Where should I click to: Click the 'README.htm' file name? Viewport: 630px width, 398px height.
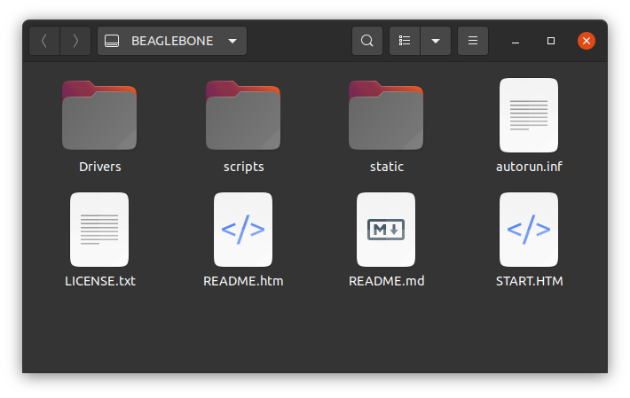(x=243, y=281)
